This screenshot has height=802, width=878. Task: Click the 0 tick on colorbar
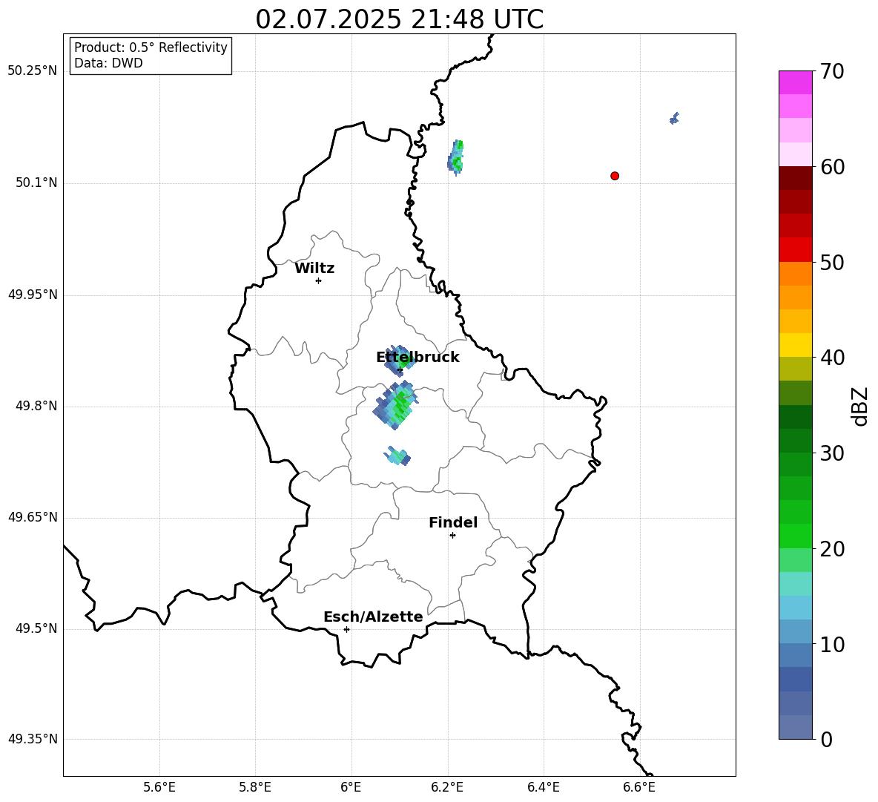click(x=826, y=739)
